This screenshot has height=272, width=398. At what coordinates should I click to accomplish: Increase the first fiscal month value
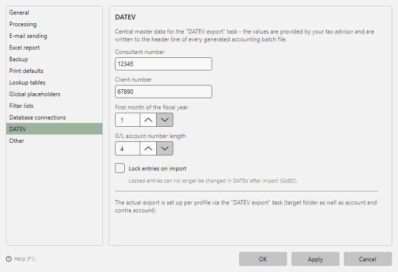[x=148, y=120]
